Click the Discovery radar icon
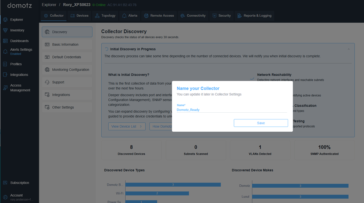The image size is (364, 203). click(x=47, y=32)
